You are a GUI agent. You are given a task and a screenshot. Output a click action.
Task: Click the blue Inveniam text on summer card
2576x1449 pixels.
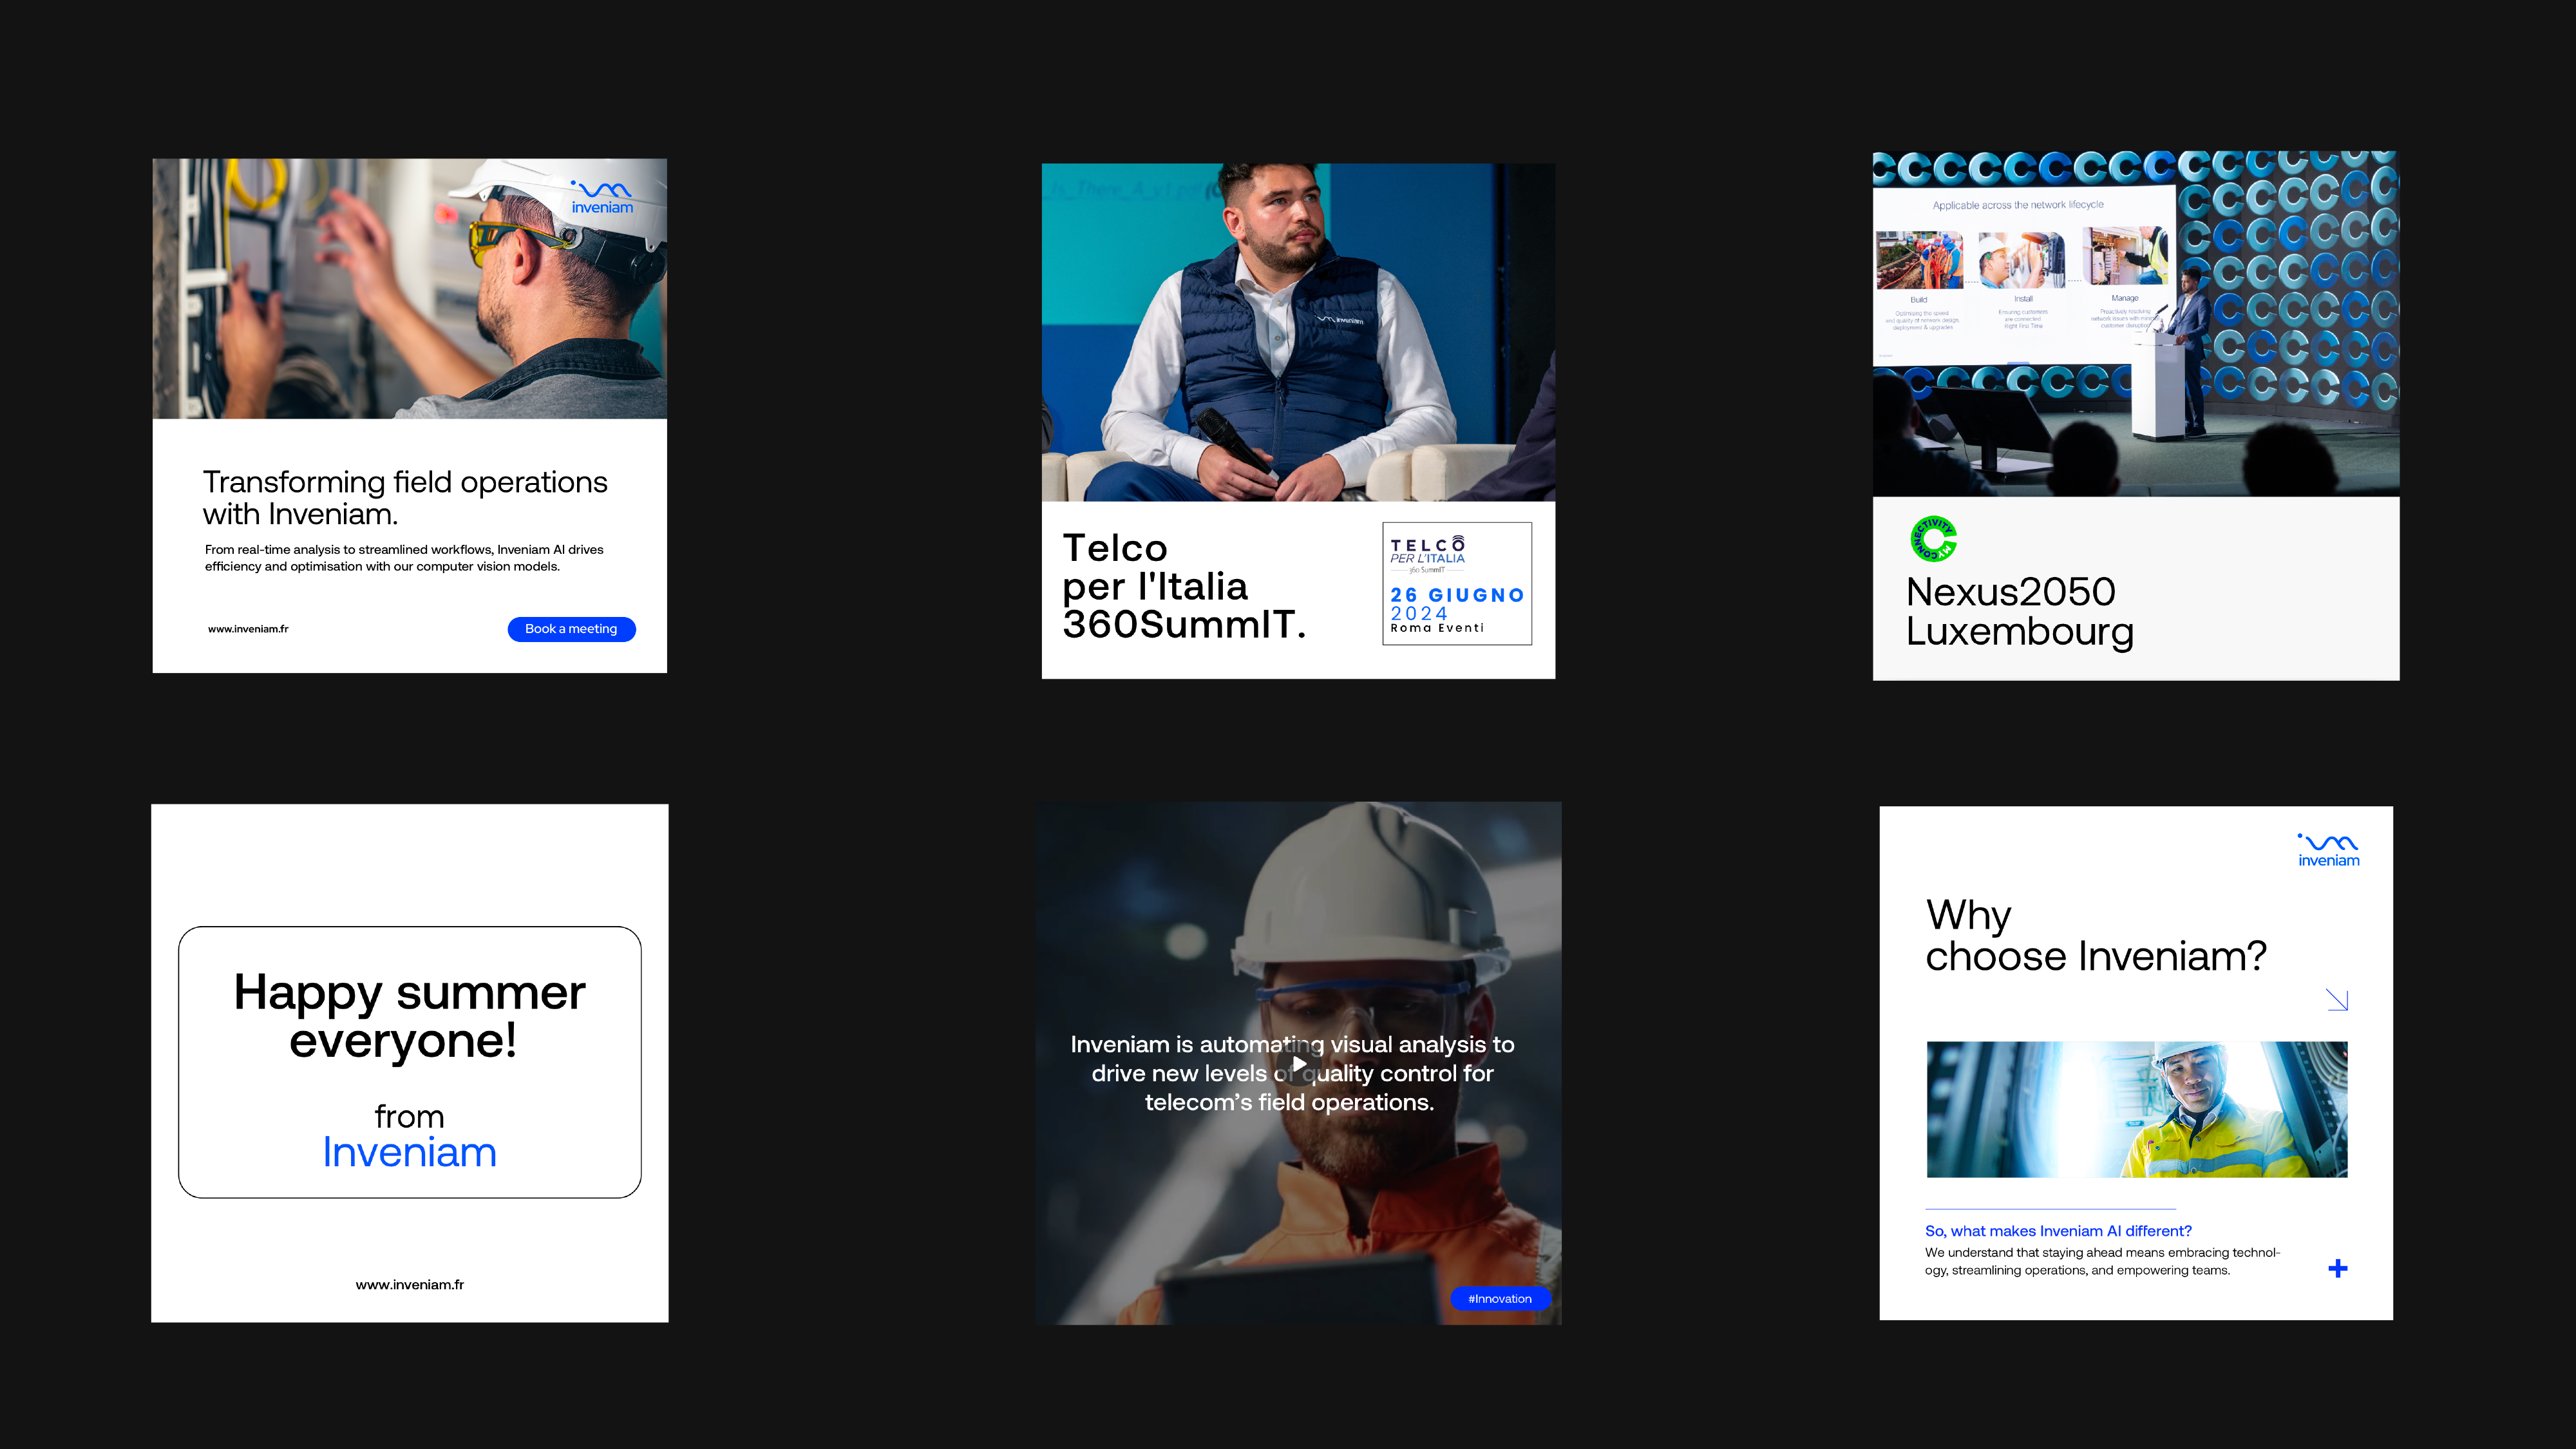tap(409, 1153)
